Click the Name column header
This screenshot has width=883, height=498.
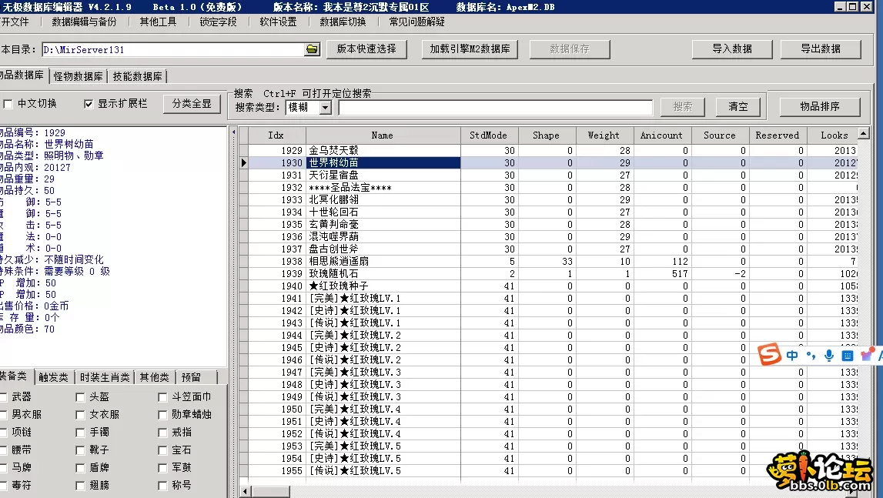pyautogui.click(x=383, y=135)
